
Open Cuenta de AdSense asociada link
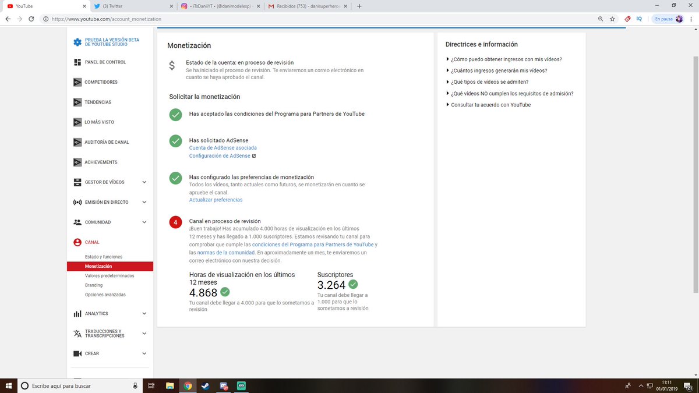[223, 148]
